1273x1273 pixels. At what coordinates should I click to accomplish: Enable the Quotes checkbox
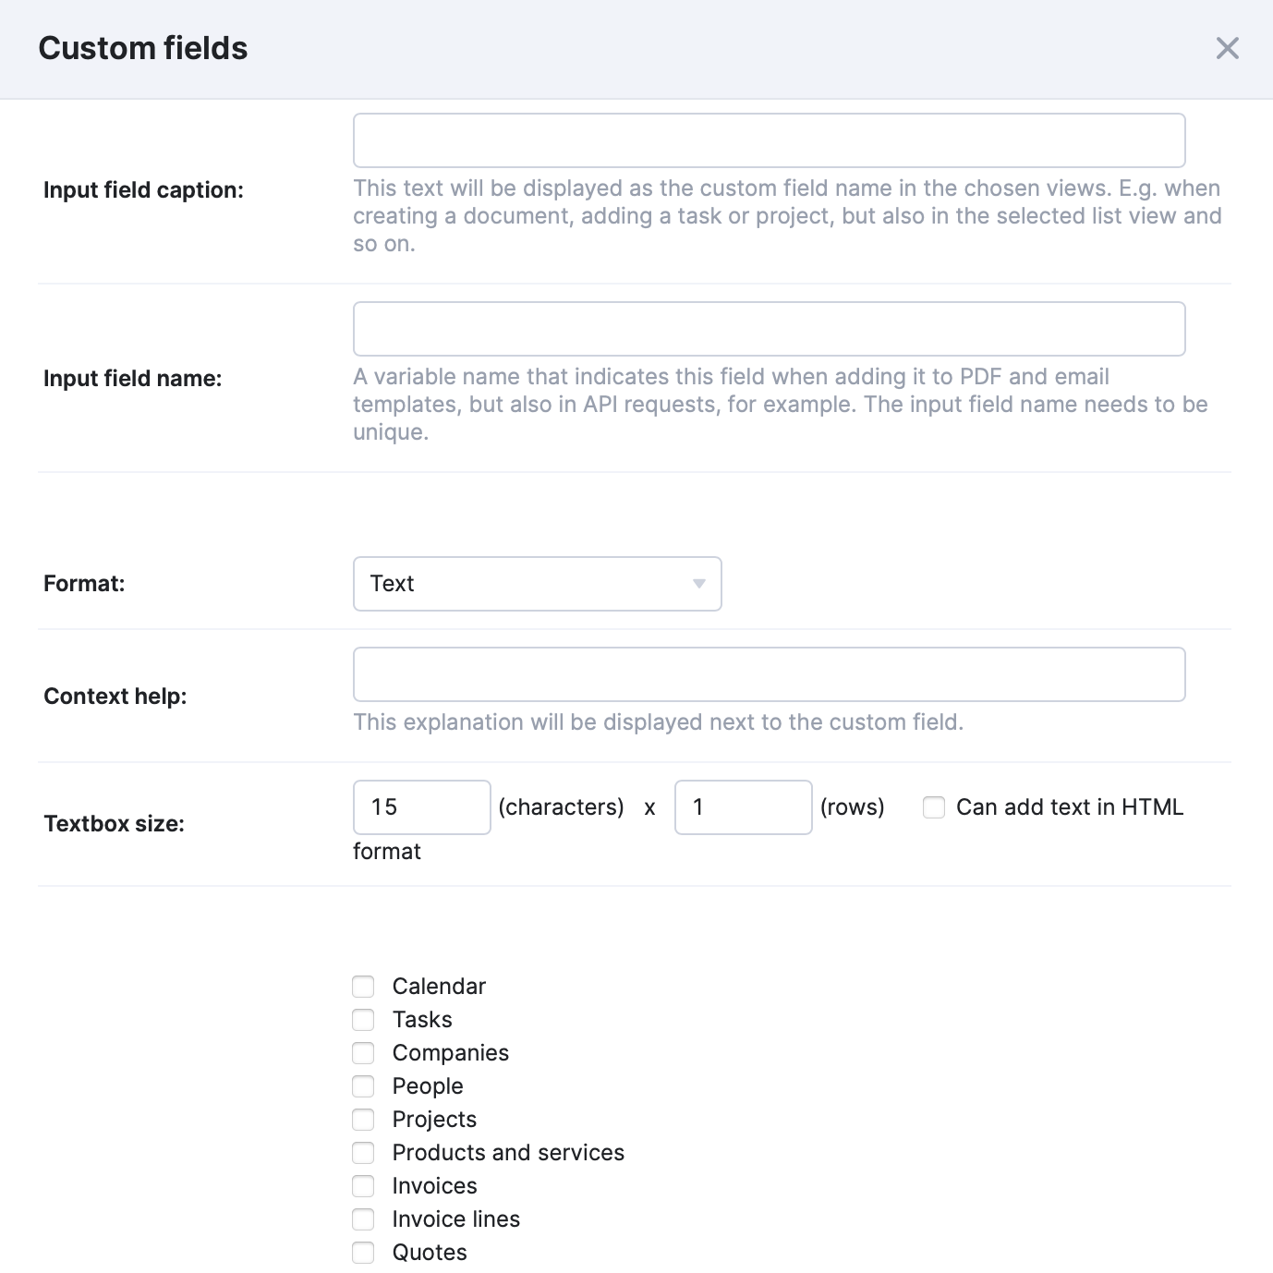tap(363, 1253)
